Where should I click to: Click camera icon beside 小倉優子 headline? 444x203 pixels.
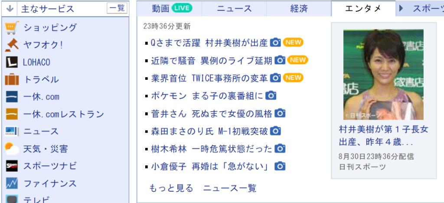point(280,166)
